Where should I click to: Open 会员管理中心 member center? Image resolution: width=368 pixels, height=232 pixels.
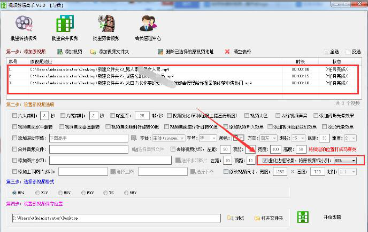[148, 28]
